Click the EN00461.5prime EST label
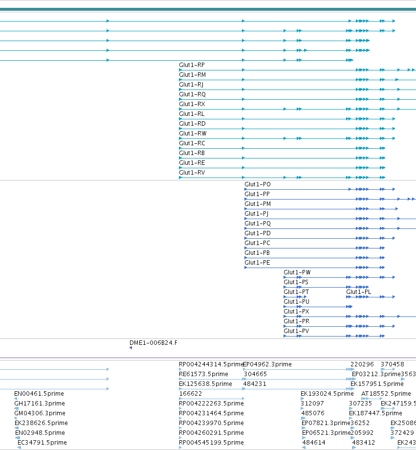The image size is (416, 450). (39, 393)
